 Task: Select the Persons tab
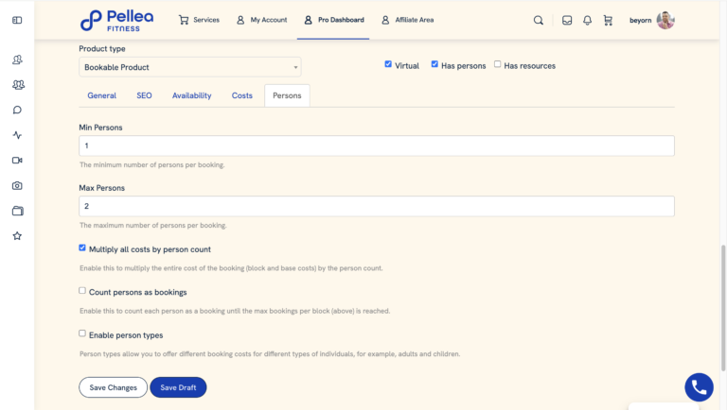tap(287, 95)
